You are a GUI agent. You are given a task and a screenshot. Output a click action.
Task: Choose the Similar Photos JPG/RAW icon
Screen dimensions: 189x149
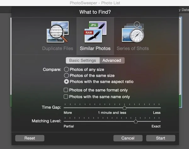pyautogui.click(x=95, y=32)
